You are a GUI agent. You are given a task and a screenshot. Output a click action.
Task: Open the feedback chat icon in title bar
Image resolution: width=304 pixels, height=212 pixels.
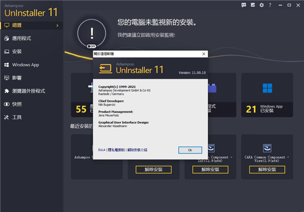[244, 5]
